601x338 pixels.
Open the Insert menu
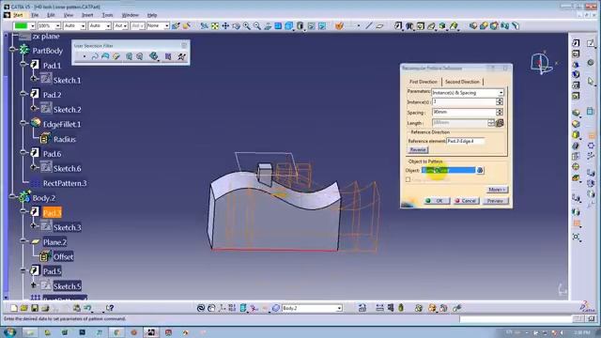87,15
